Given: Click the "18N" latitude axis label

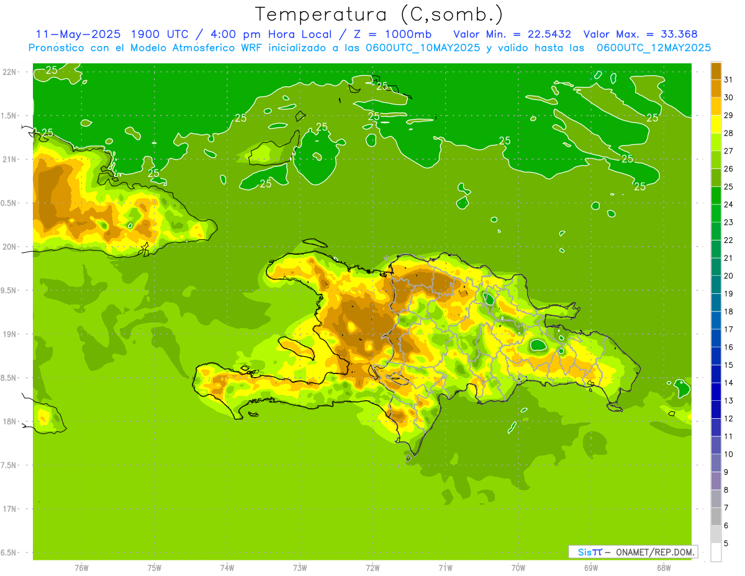Looking at the screenshot, I should pyautogui.click(x=9, y=421).
